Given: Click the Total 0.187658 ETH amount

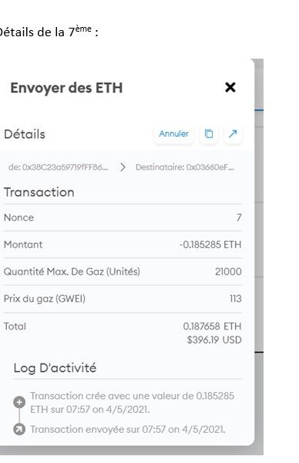Looking at the screenshot, I should pyautogui.click(x=212, y=326).
